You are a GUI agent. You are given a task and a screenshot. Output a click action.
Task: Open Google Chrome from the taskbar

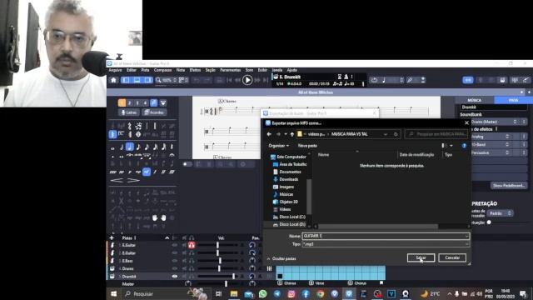320,293
